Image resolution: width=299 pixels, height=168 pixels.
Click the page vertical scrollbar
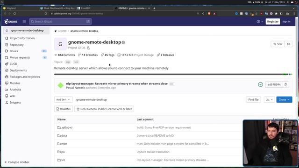pos(297,57)
